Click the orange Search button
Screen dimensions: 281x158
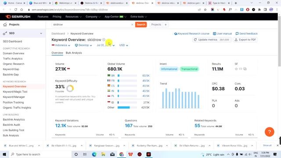point(141,25)
